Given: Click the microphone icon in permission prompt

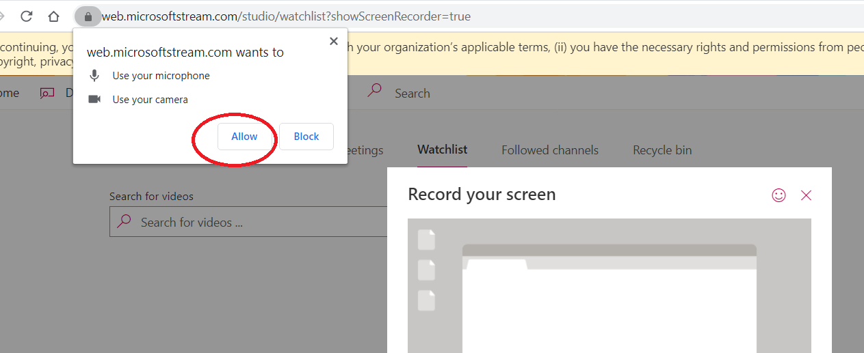Looking at the screenshot, I should (94, 76).
